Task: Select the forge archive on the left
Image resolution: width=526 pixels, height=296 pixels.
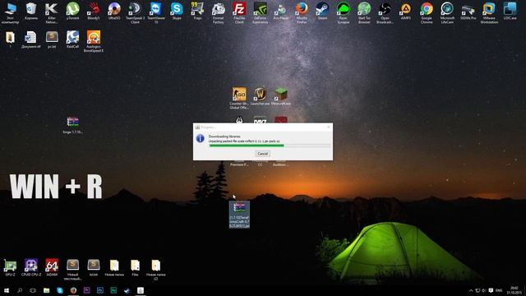Action: click(72, 125)
